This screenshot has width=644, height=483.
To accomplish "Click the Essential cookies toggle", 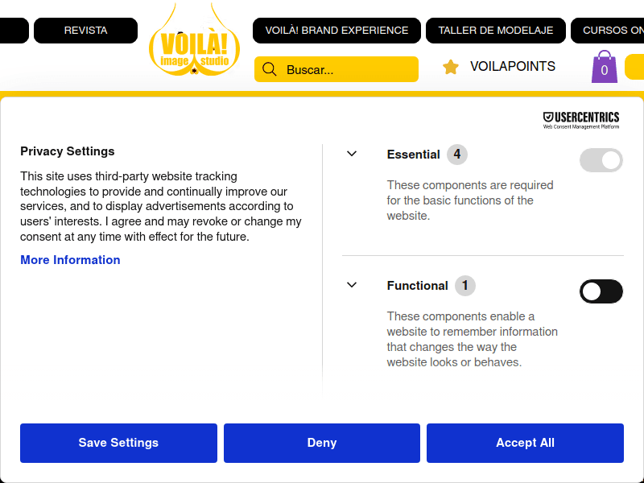I will pos(601,160).
